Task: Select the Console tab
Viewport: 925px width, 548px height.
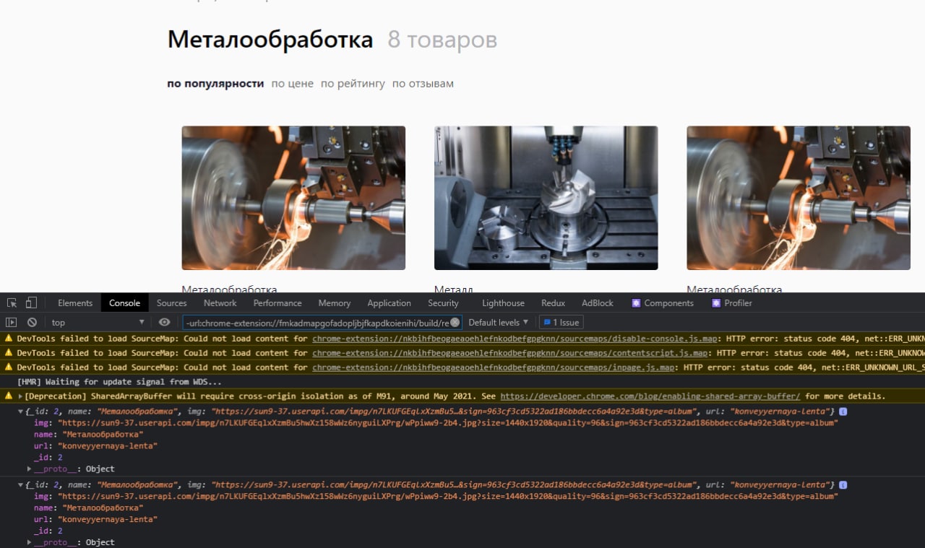Action: pyautogui.click(x=124, y=303)
